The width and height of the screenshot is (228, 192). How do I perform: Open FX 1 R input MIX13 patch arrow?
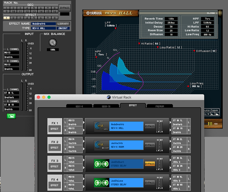84,130
